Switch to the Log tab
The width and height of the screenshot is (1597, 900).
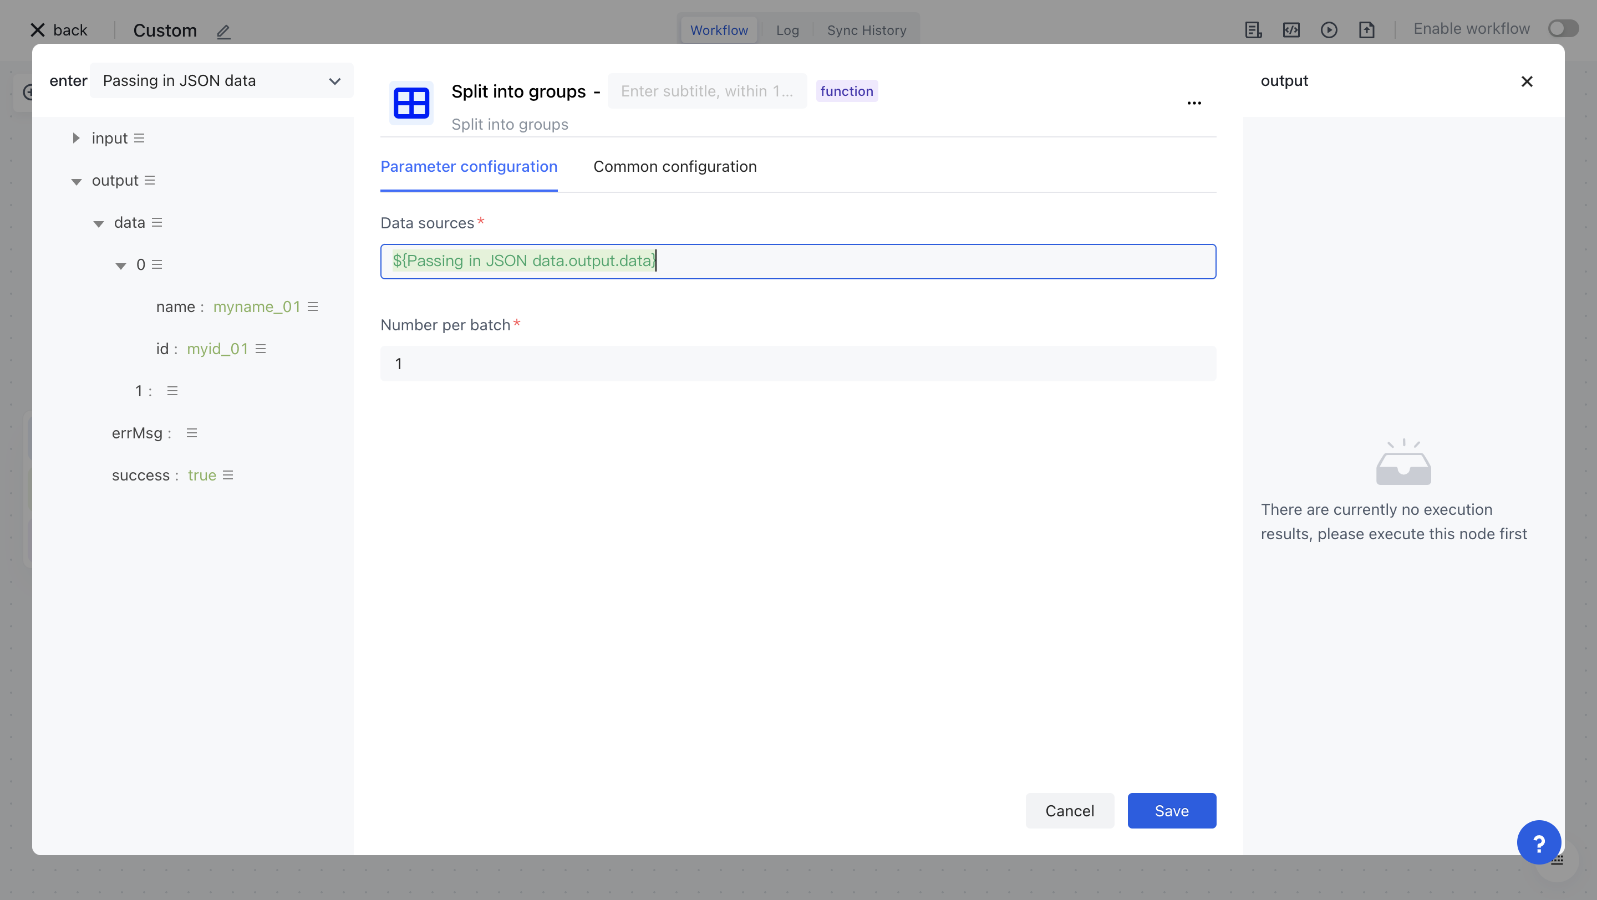point(787,30)
